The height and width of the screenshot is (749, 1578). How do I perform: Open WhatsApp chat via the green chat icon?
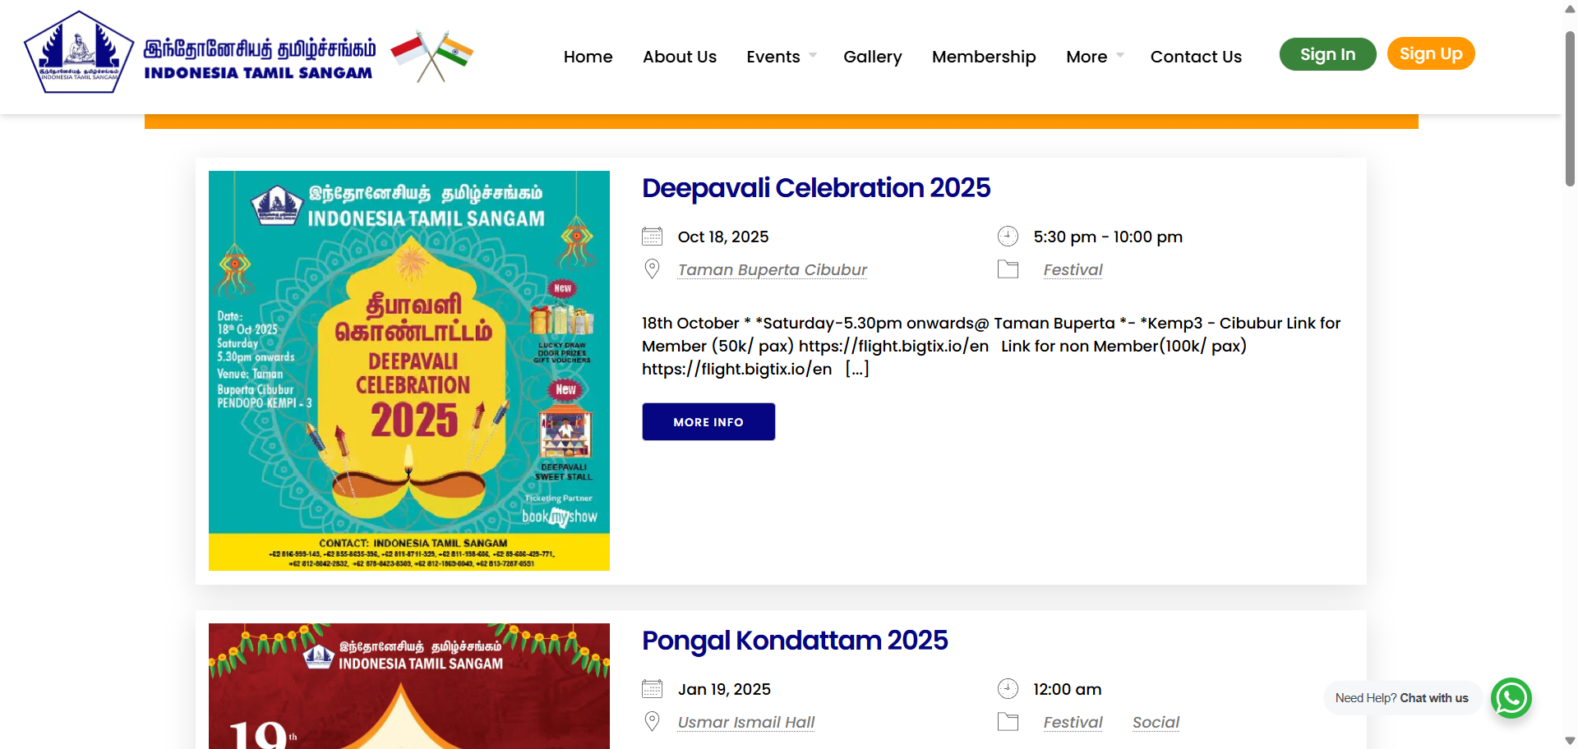coord(1511,698)
